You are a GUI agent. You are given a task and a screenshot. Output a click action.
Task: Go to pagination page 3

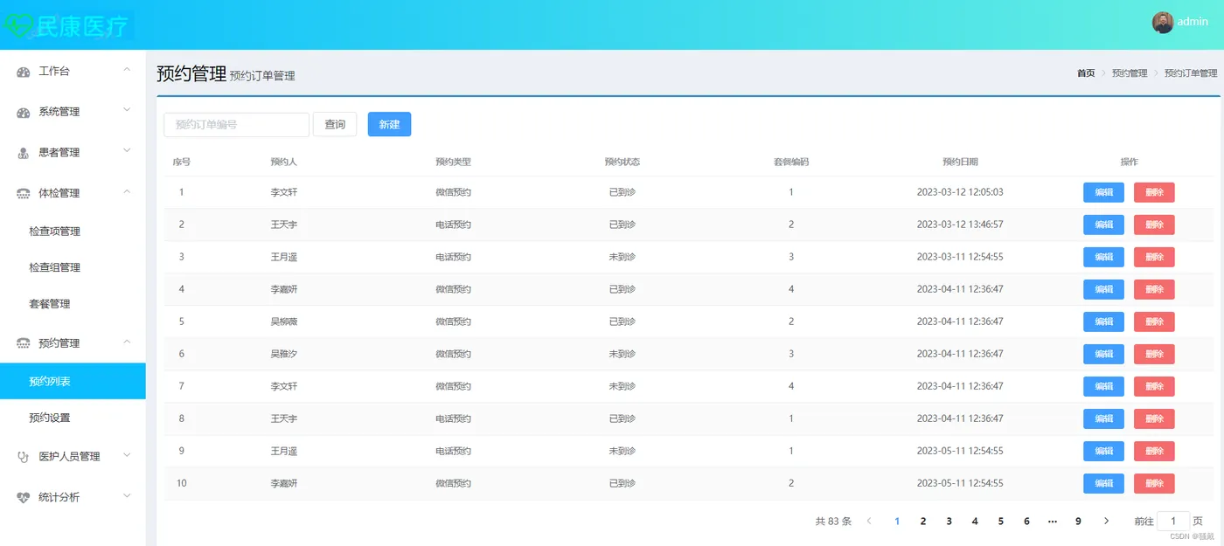[949, 522]
